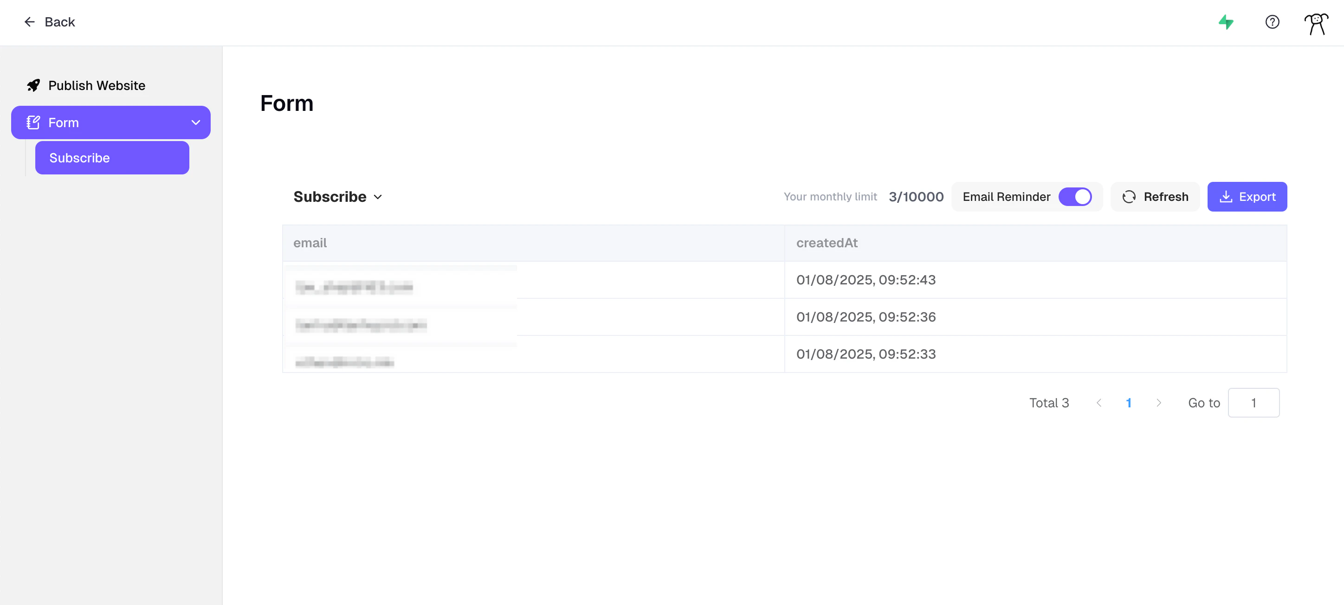1344x605 pixels.
Task: Collapse the Form section using its chevron
Action: pyautogui.click(x=196, y=122)
